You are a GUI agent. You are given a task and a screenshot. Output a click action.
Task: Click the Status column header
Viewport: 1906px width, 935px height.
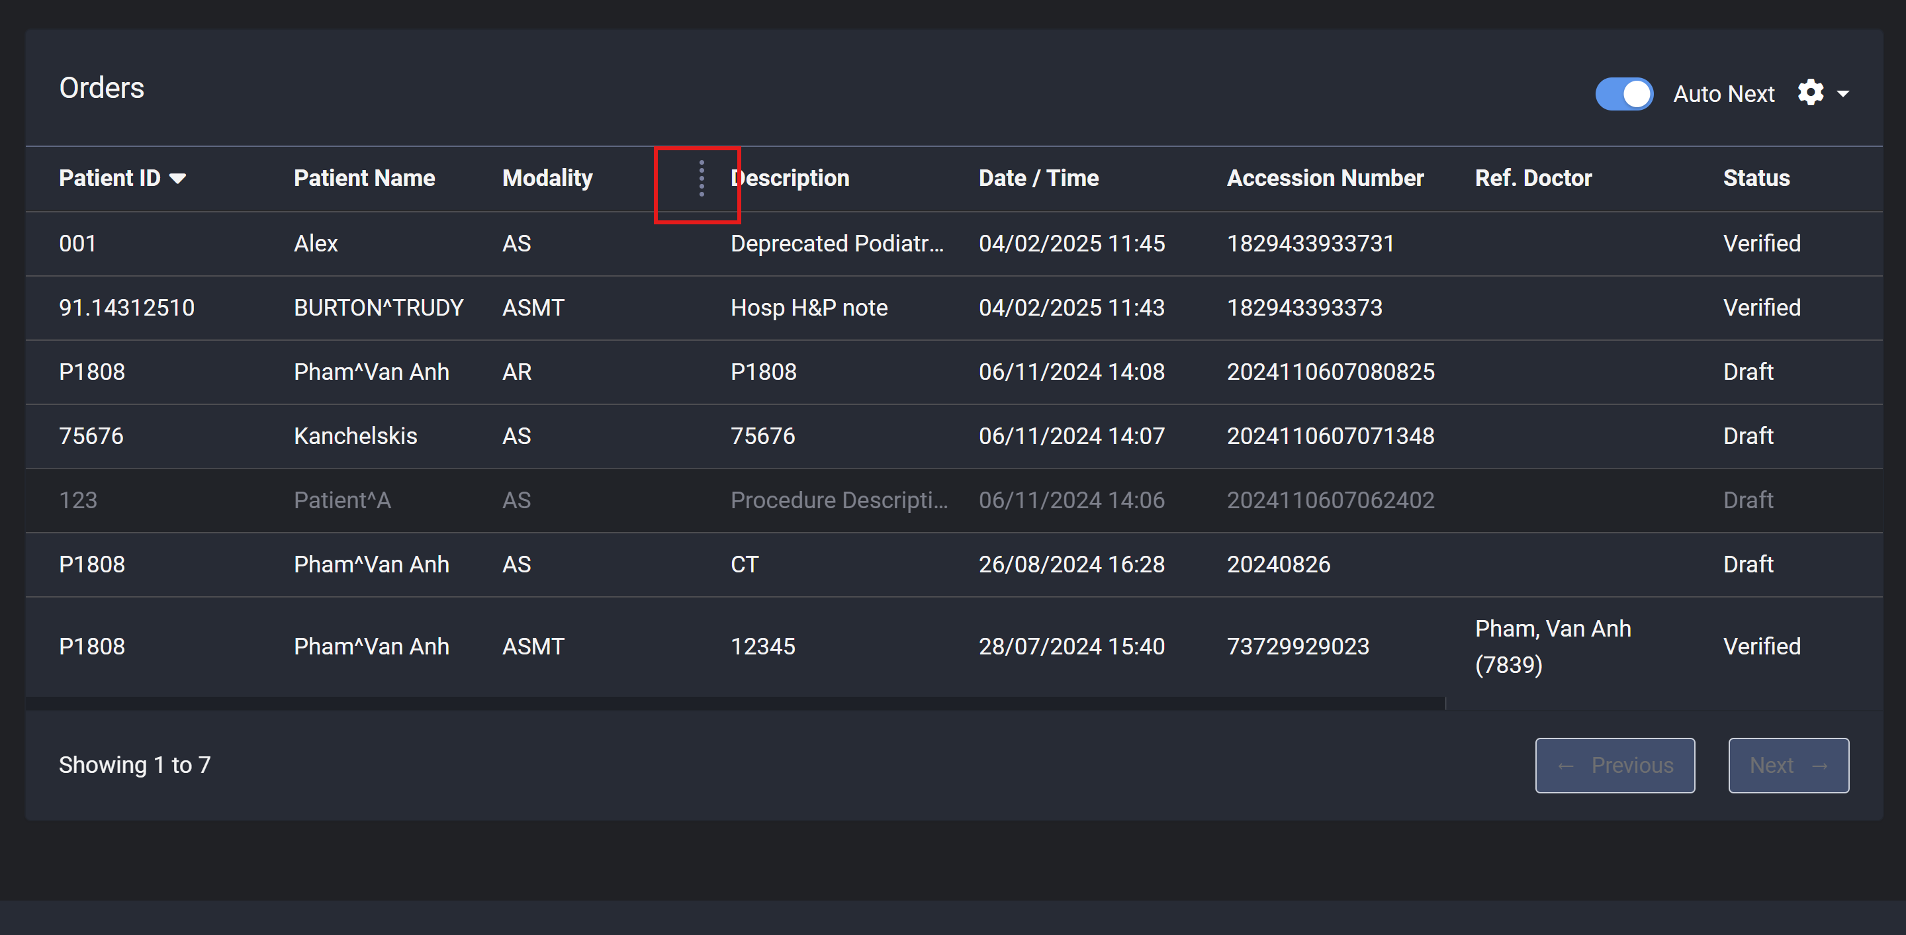tap(1756, 178)
